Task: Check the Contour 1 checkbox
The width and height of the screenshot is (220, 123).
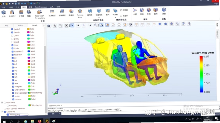Action: click(8, 106)
